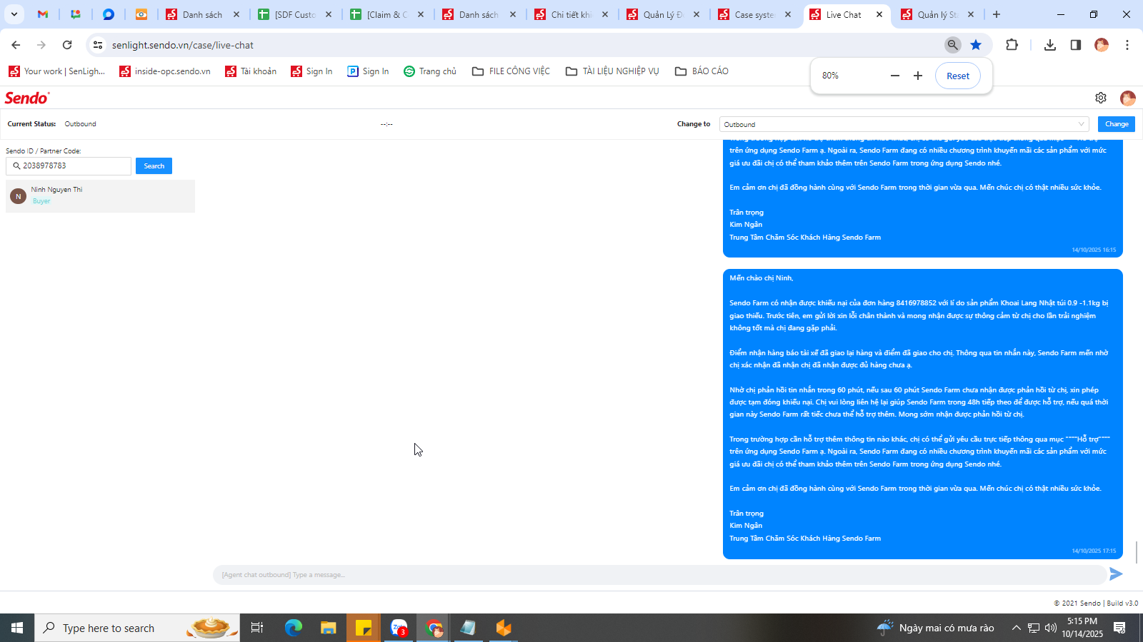This screenshot has width=1143, height=642.
Task: Focus the Sendo ID / Partner Code field
Action: [69, 165]
